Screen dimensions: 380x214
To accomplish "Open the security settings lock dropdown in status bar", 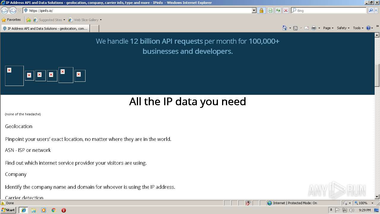I will tap(347, 203).
